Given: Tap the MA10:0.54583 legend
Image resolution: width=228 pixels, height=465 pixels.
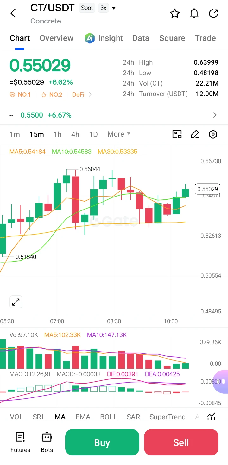Looking at the screenshot, I should coord(72,152).
